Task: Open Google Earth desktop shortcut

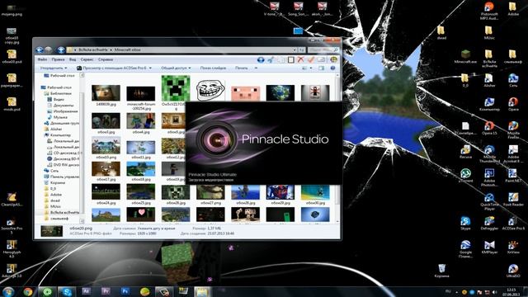Action: (x=465, y=249)
